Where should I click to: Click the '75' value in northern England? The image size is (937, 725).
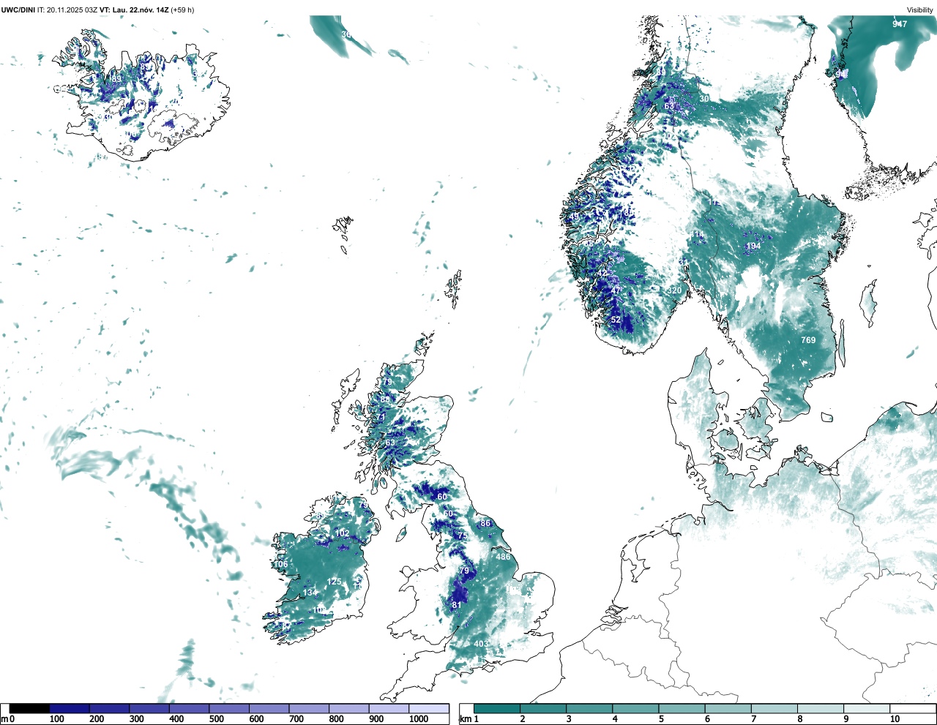tap(463, 536)
